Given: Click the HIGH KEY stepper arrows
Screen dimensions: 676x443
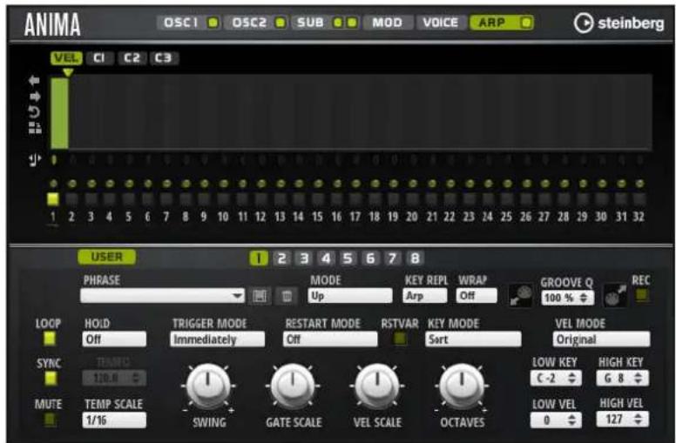Looking at the screenshot, I should (x=639, y=379).
